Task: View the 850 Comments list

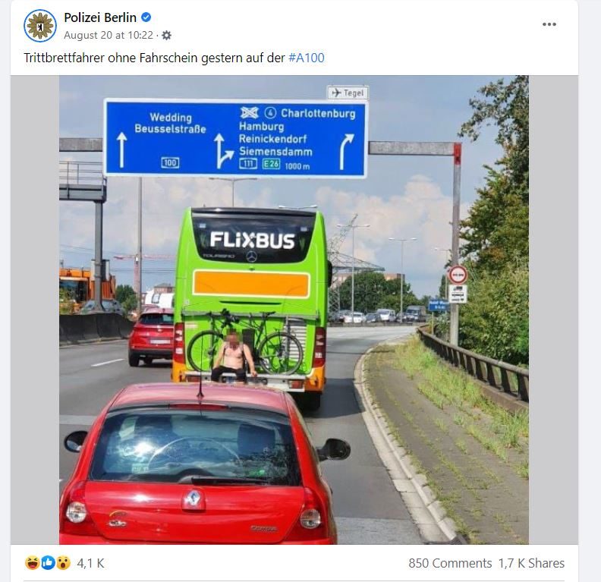Action: pos(450,563)
